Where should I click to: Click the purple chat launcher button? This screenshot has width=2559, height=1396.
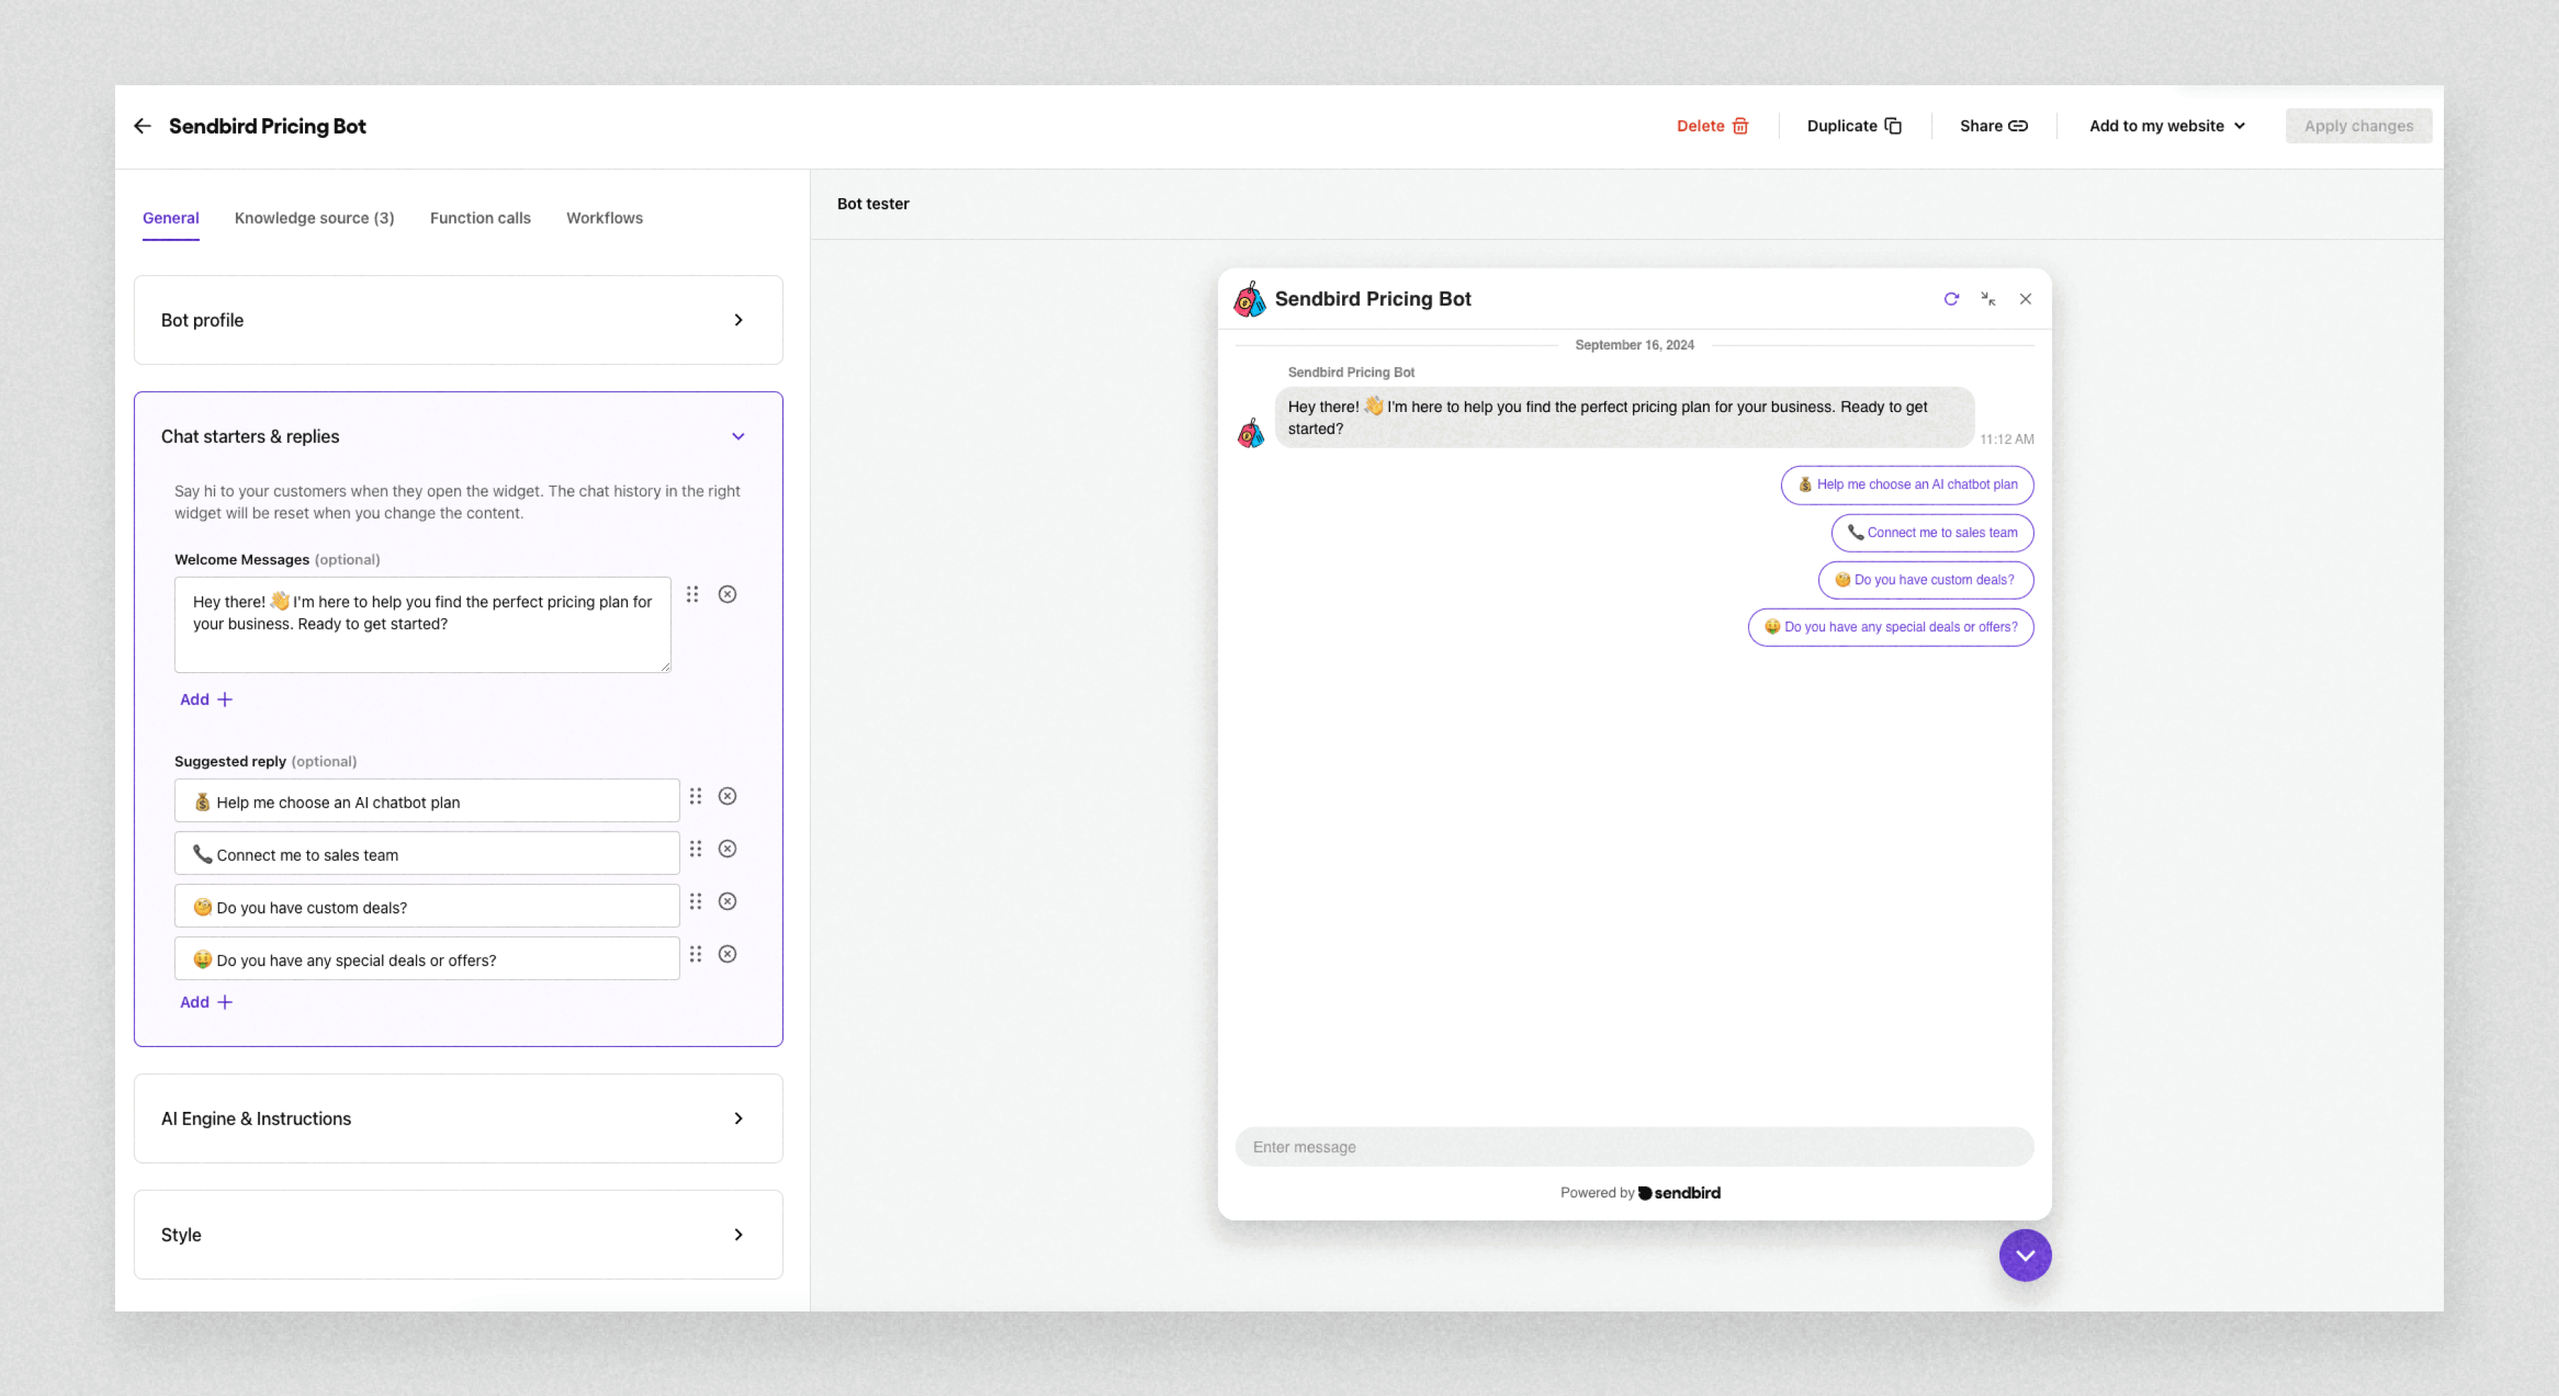pos(2026,1255)
